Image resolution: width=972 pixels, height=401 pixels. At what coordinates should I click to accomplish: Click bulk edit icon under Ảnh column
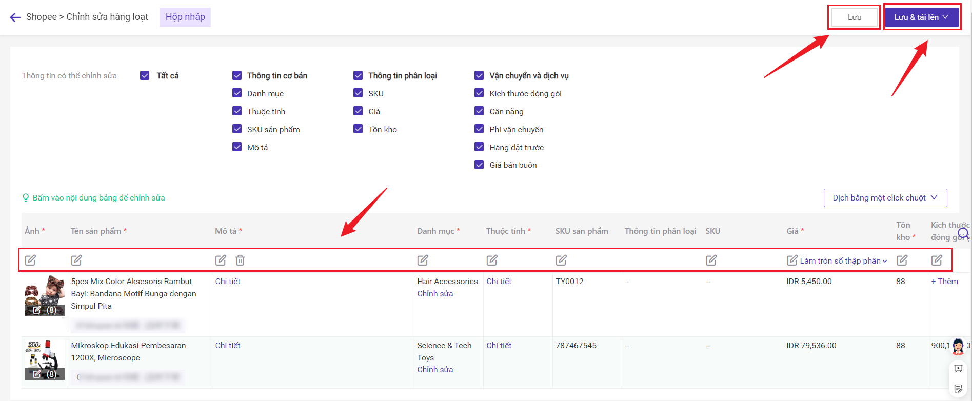(31, 260)
